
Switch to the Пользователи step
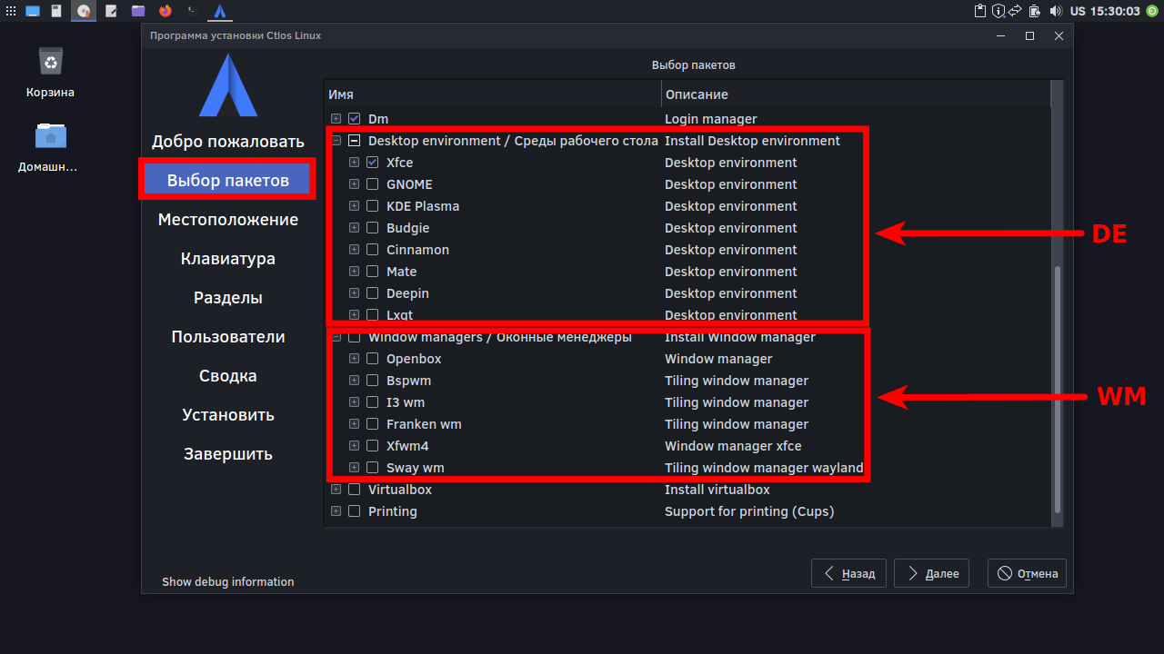pos(228,337)
